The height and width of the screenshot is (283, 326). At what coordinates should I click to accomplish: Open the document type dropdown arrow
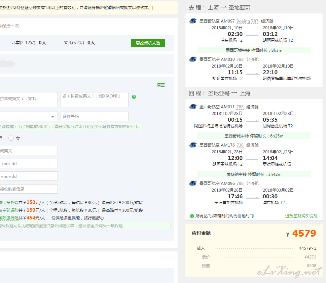point(52,117)
